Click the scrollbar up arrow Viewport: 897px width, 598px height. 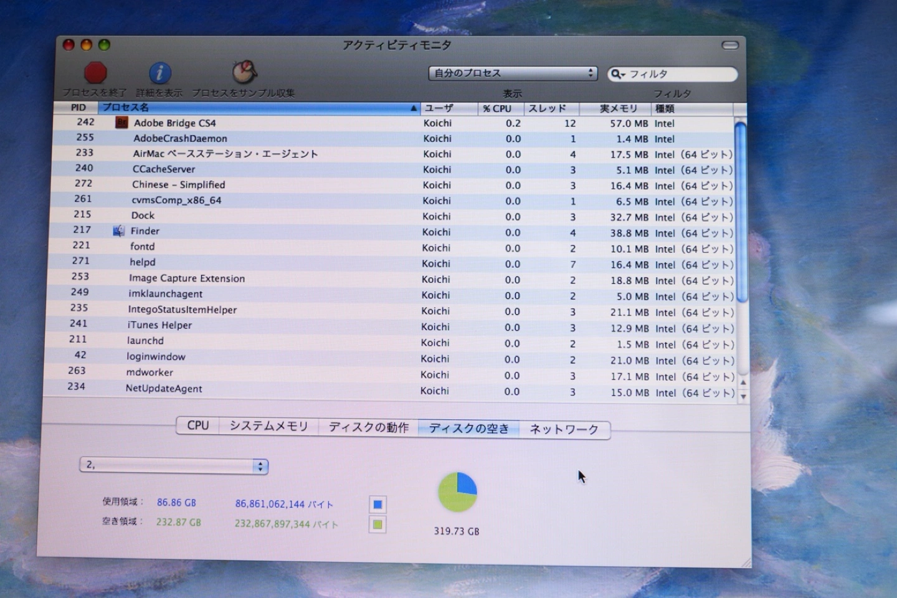point(743,382)
